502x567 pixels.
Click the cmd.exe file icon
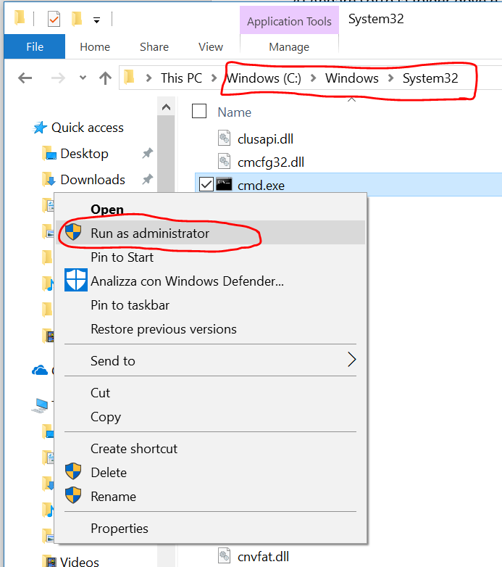coord(225,185)
